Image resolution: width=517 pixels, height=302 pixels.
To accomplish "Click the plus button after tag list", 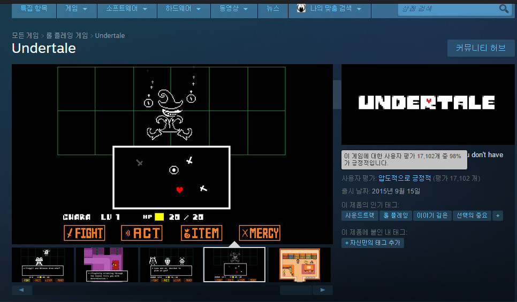I will (x=498, y=215).
